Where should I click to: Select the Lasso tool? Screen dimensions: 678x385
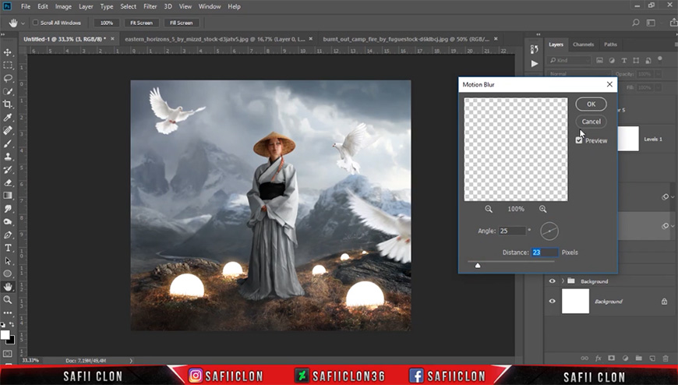pyautogui.click(x=8, y=78)
